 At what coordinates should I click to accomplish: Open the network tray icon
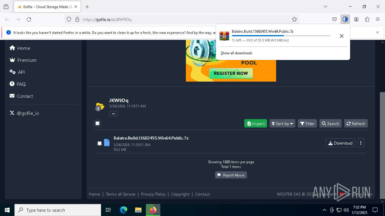pos(339,210)
